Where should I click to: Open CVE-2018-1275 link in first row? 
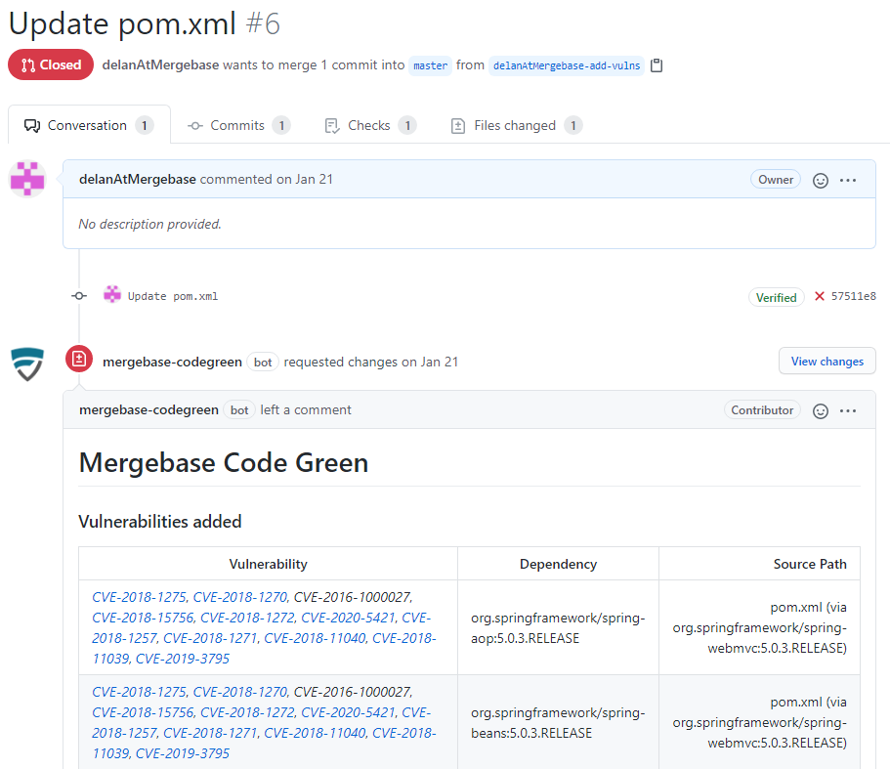139,597
